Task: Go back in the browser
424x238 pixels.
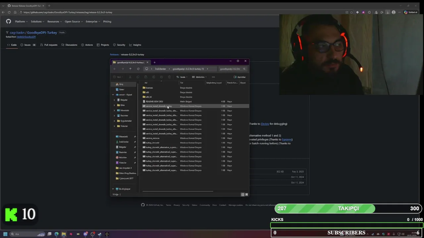Action: (x=3, y=12)
